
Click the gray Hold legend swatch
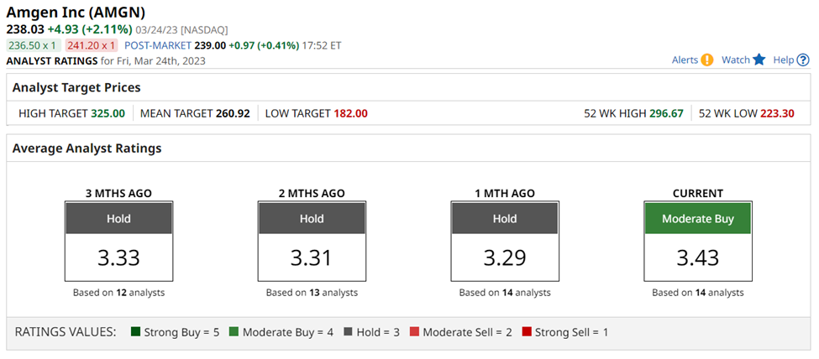pyautogui.click(x=349, y=332)
